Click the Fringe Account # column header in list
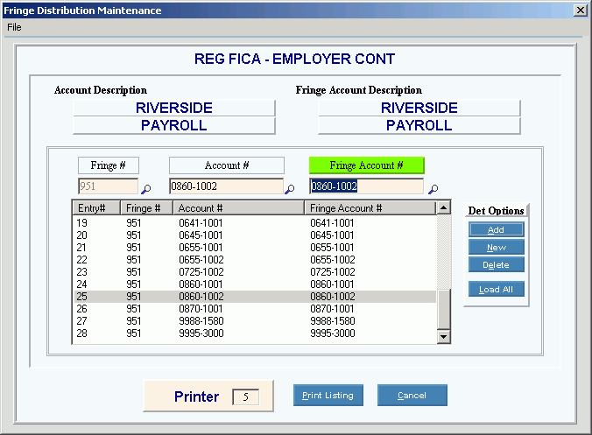 coord(370,208)
